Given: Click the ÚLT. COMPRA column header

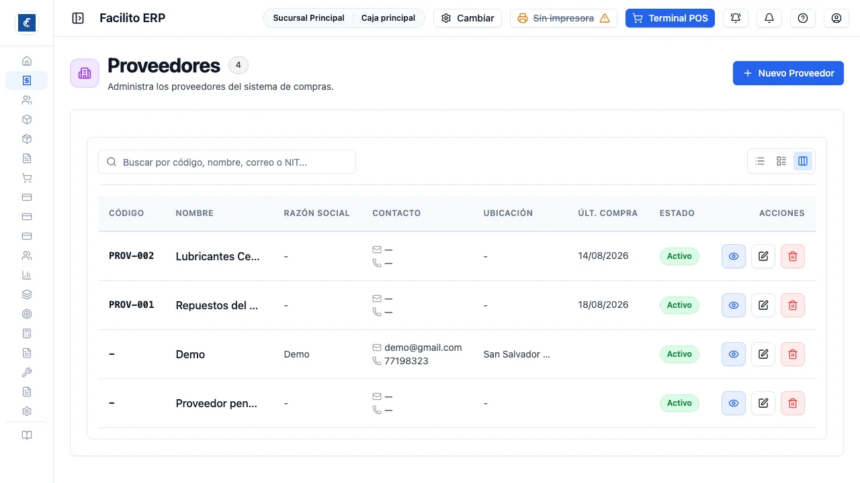Looking at the screenshot, I should 608,213.
